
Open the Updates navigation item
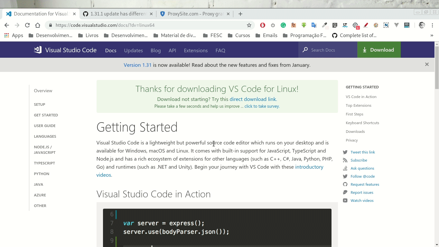point(133,50)
